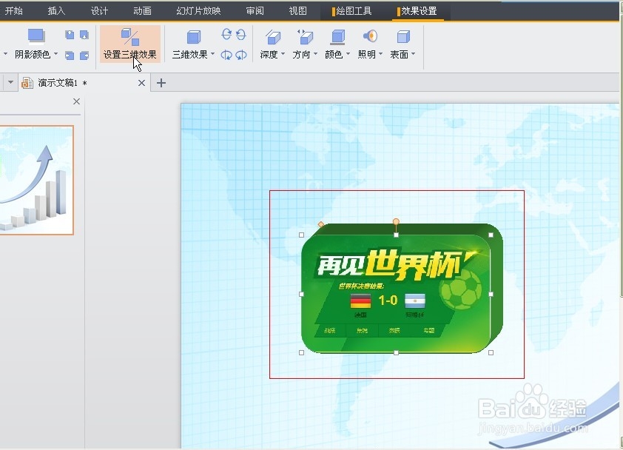Switch to 绘图工具 tab

click(351, 11)
